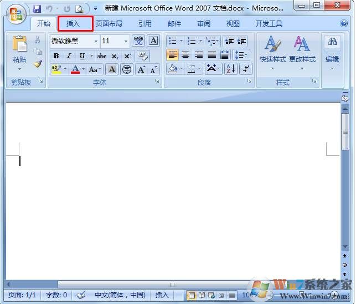356x304 pixels.
Task: Click 字数: 0 in status bar
Action: [x=56, y=295]
